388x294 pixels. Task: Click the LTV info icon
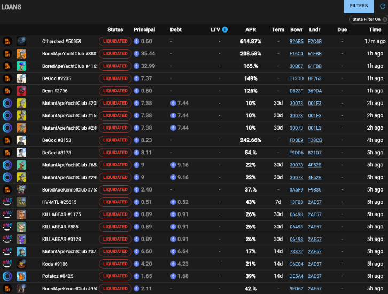click(x=224, y=30)
